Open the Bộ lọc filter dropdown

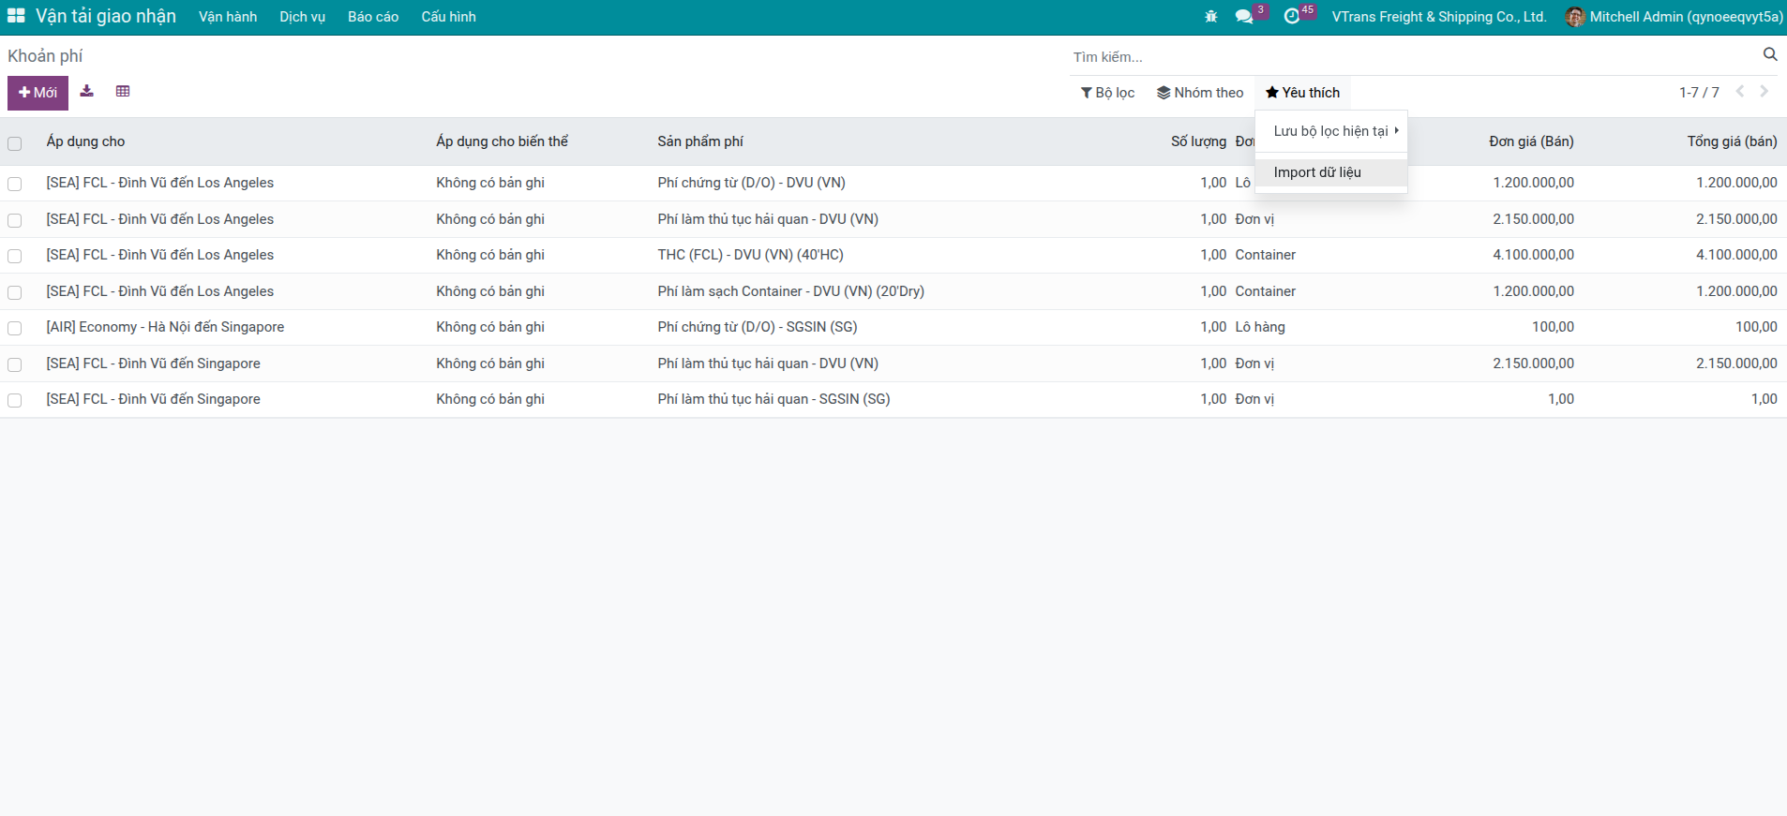(x=1107, y=93)
